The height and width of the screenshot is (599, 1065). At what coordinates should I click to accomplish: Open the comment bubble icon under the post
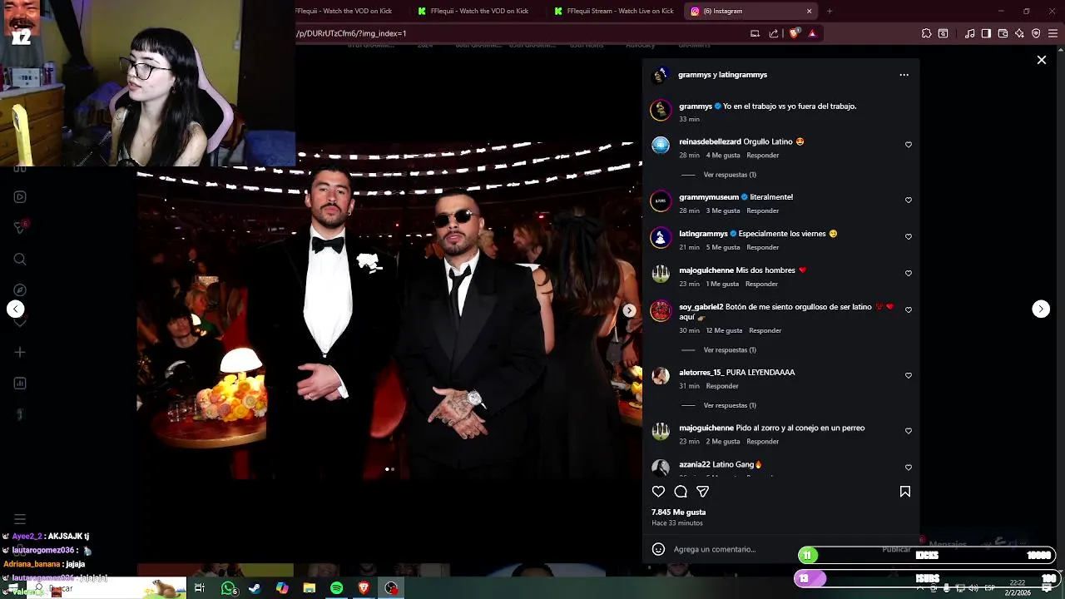pyautogui.click(x=681, y=492)
